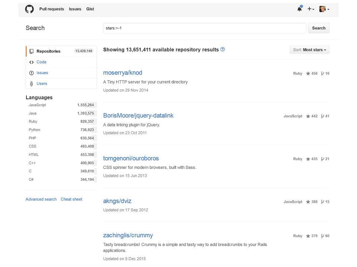357x267 pixels.
Task: Click star icon showing 442 for jquery-datalink
Action: pyautogui.click(x=308, y=116)
